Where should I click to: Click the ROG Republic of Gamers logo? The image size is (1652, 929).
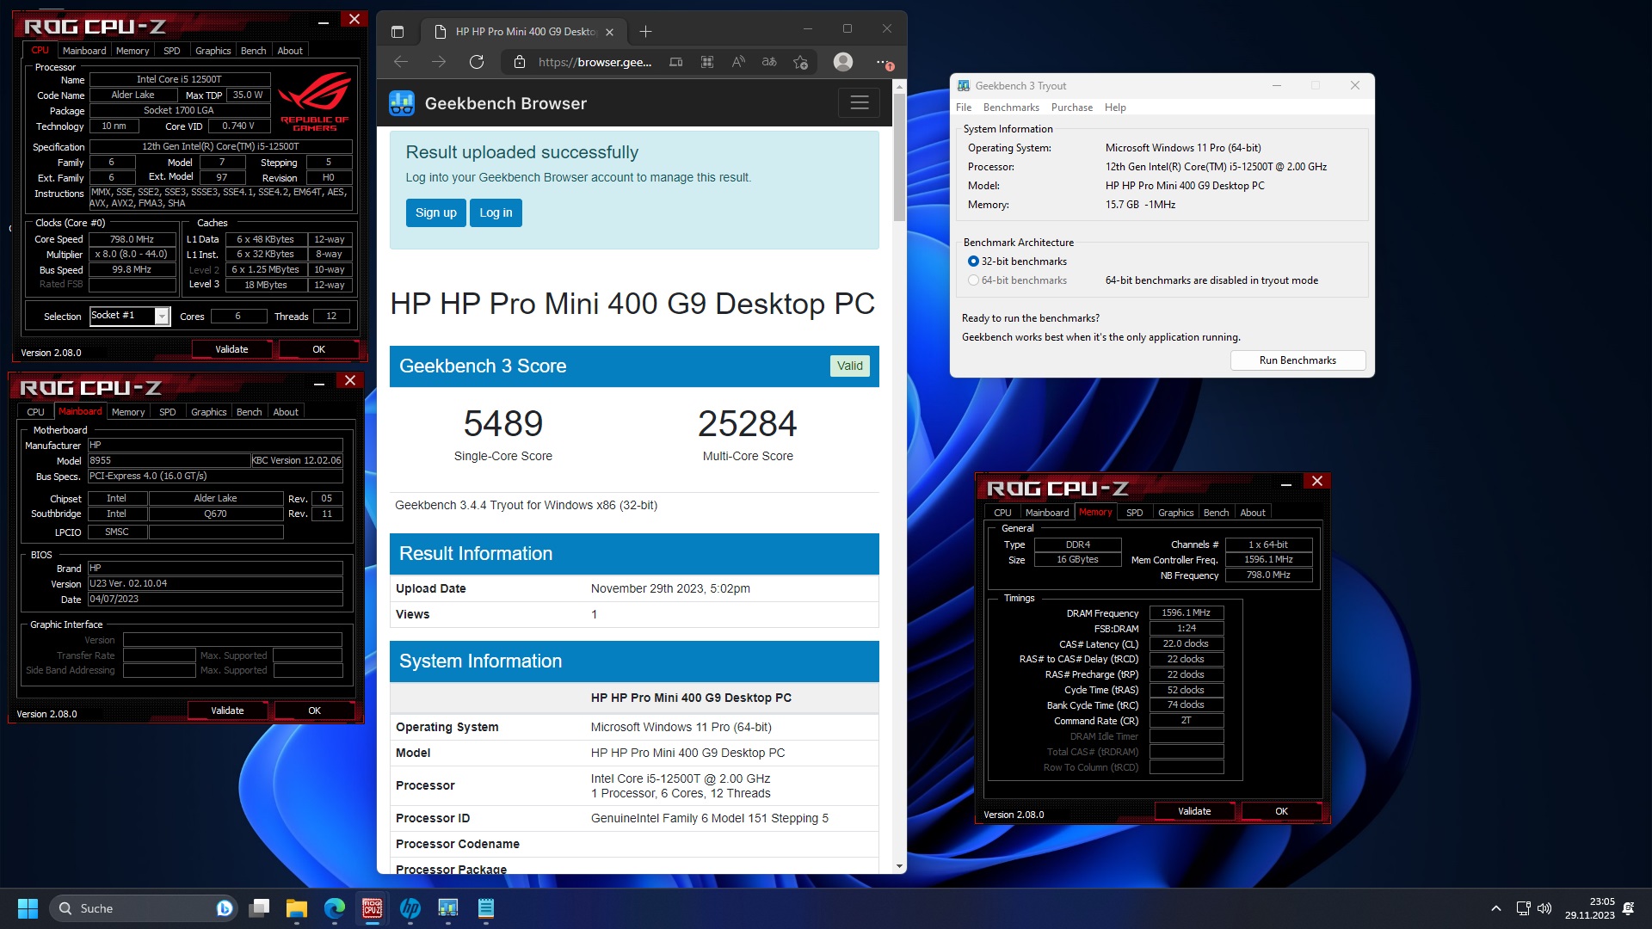pyautogui.click(x=315, y=102)
